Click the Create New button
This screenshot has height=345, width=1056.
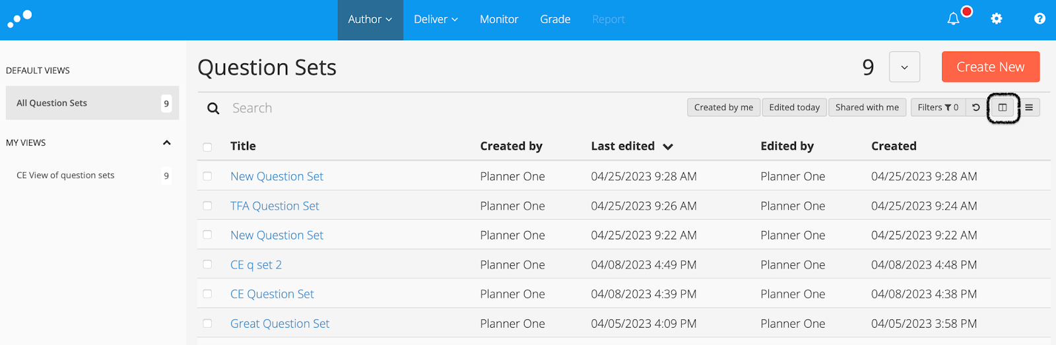tap(991, 67)
